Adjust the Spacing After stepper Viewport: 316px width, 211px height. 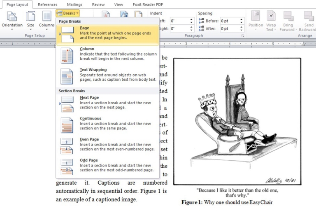[241, 29]
